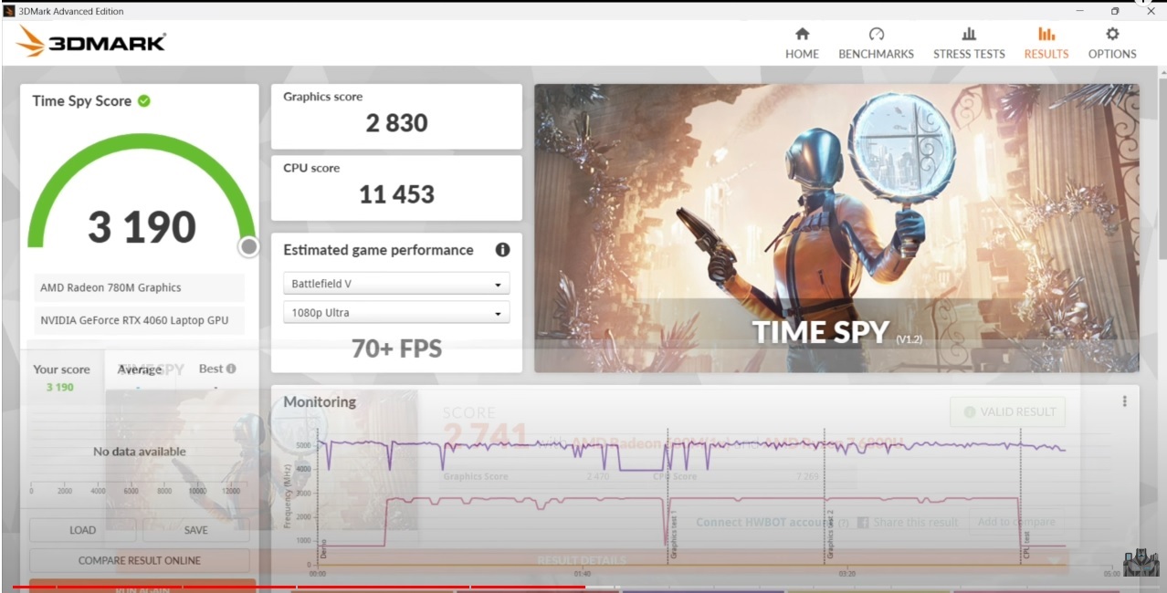The image size is (1167, 593).
Task: Click the CPU score value 11 453
Action: pyautogui.click(x=396, y=194)
